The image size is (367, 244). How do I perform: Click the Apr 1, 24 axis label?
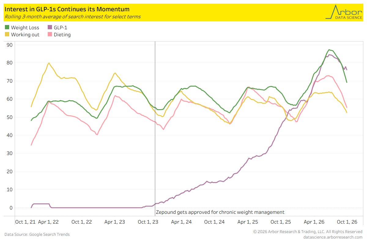click(x=182, y=222)
